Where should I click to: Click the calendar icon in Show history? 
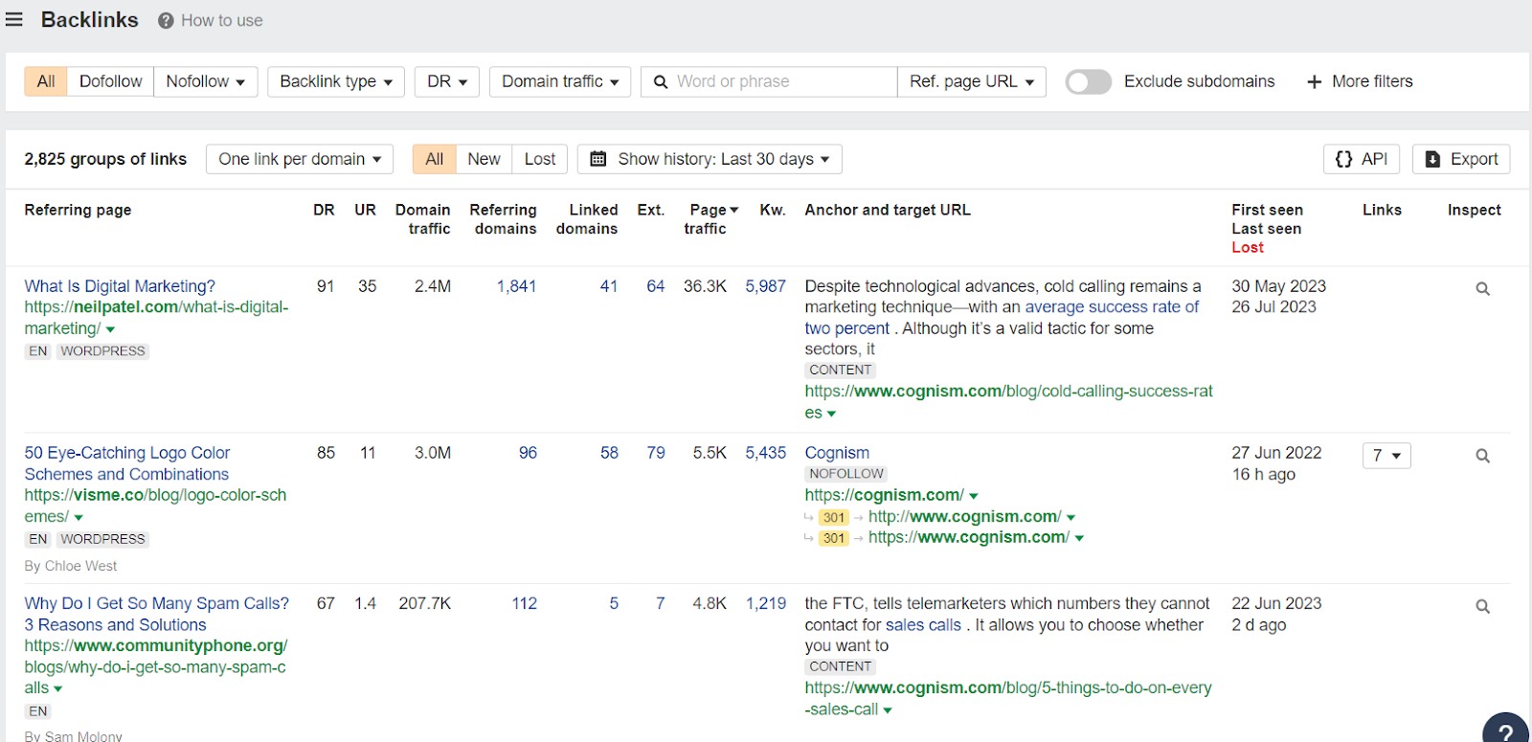[598, 159]
